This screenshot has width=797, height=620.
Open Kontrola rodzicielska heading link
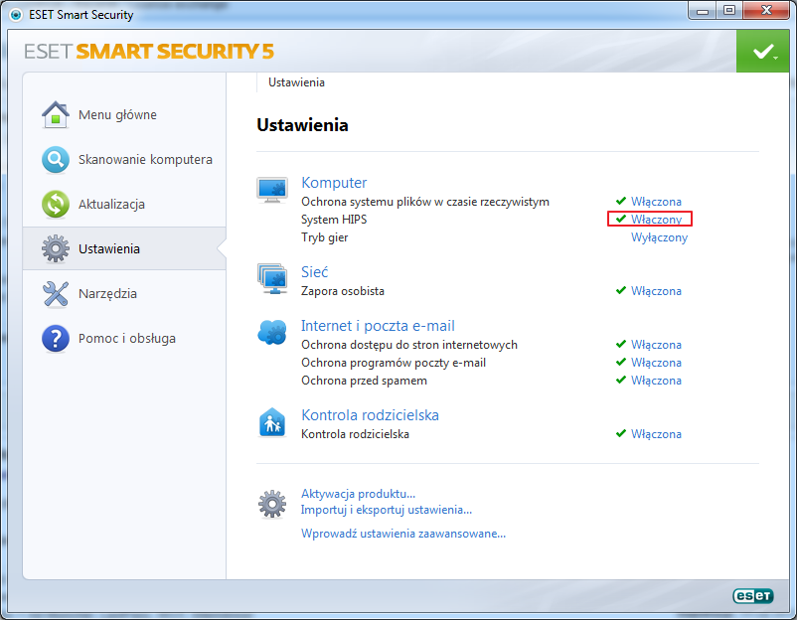click(x=370, y=415)
